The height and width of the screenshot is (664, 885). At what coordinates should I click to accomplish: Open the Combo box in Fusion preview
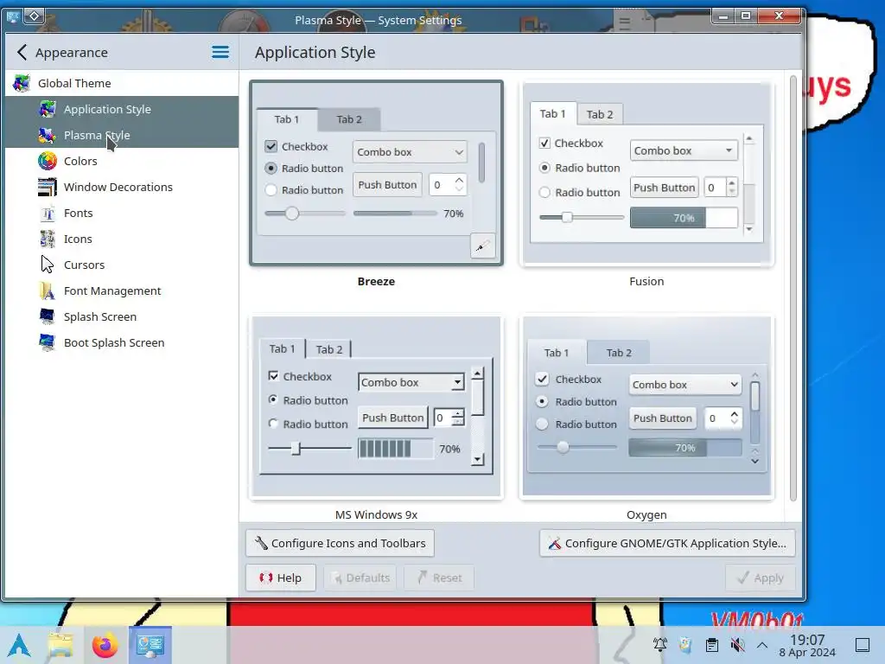[x=684, y=150]
